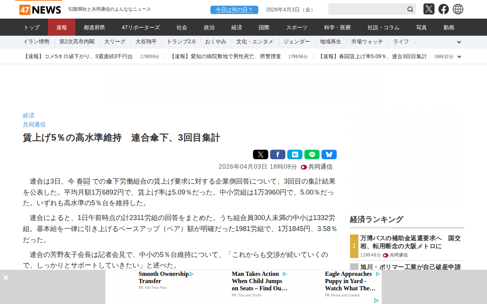Open the 都道府県 menu item

(94, 27)
